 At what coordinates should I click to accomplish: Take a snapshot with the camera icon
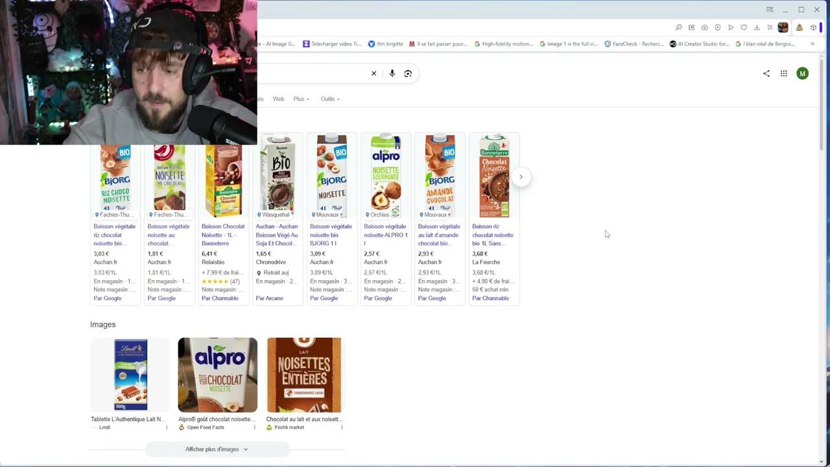pos(705,27)
